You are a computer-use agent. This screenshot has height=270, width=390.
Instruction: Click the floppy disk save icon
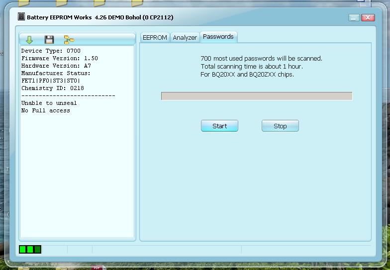coord(49,40)
